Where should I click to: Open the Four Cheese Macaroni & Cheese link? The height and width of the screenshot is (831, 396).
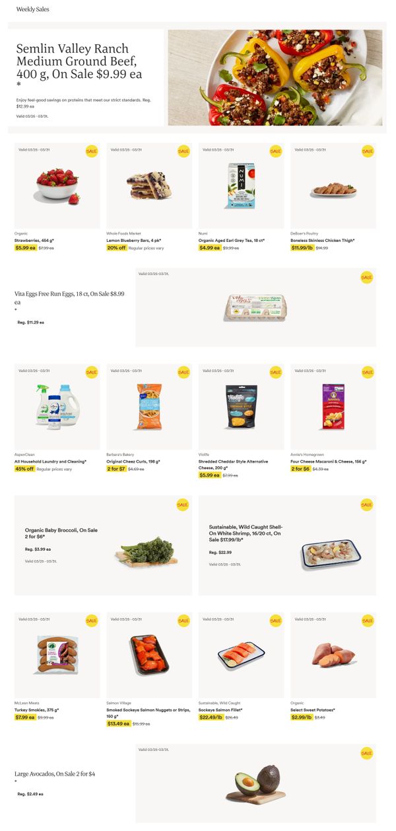tap(328, 461)
